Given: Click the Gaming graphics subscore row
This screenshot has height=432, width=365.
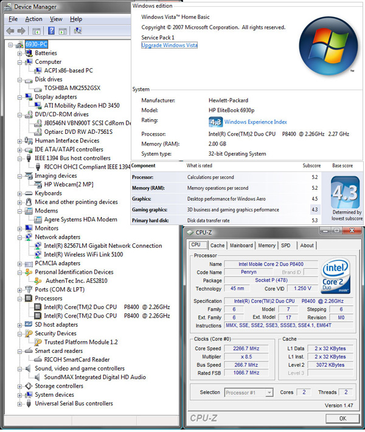Looking at the screenshot, I should point(226,210).
